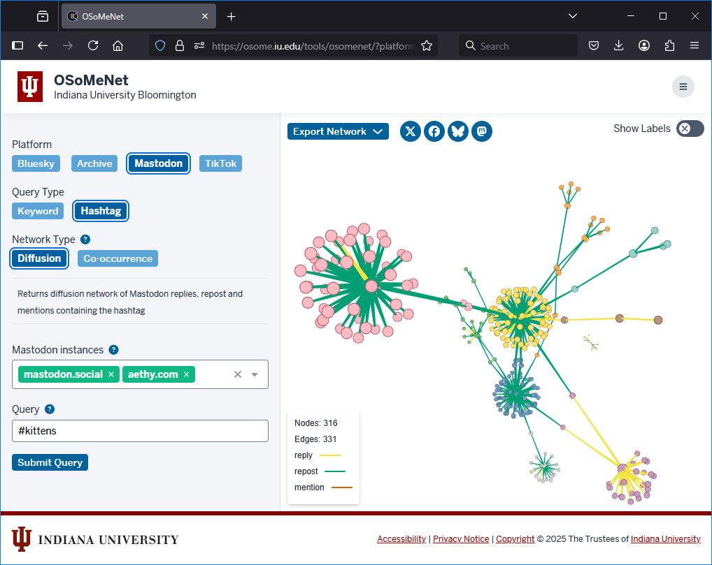This screenshot has height=565, width=712.
Task: Open site permissions icon in address bar
Action: click(x=199, y=45)
